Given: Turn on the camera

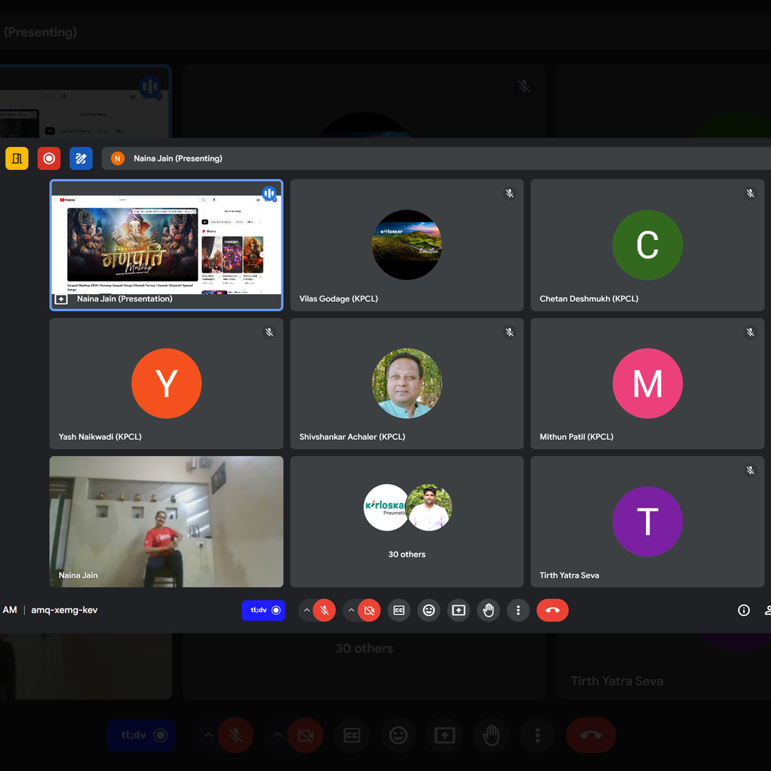Looking at the screenshot, I should 369,610.
